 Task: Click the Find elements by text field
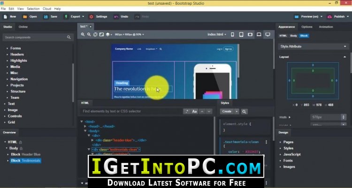pos(131,111)
